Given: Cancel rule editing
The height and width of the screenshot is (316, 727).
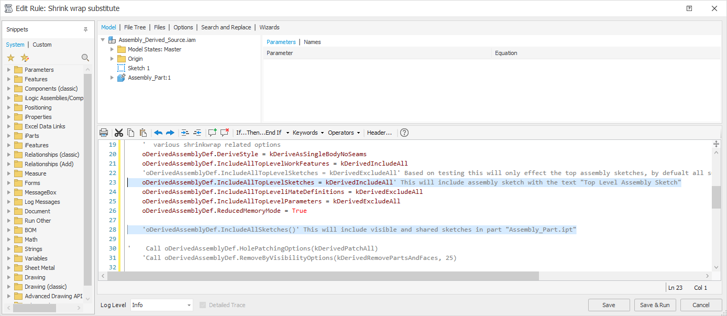Looking at the screenshot, I should pos(701,305).
